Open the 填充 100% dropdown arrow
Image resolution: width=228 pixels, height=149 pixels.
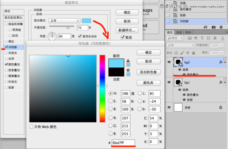pyautogui.click(x=221, y=53)
